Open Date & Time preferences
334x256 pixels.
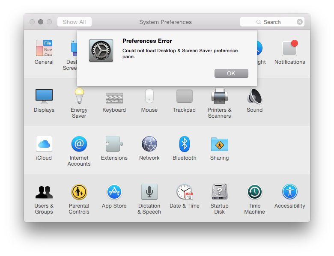[185, 192]
